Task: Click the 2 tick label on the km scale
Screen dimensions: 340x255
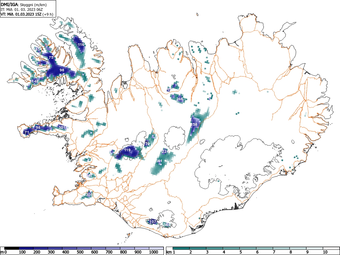Action: pyautogui.click(x=191, y=252)
